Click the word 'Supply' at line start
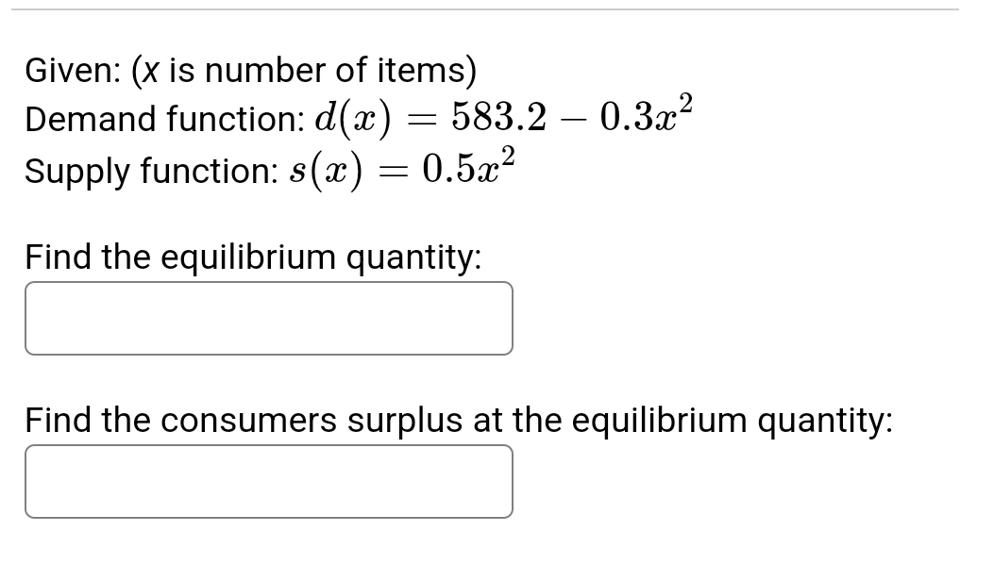Viewport: 994px width, 581px height. [76, 171]
